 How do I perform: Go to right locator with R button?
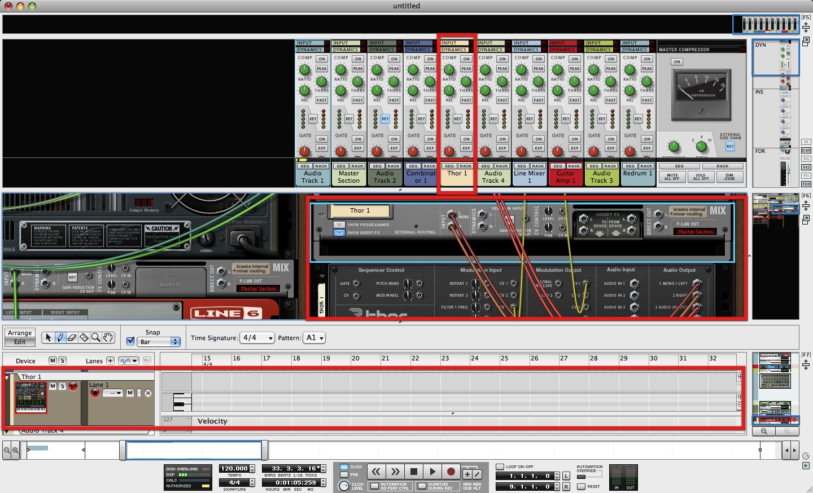tap(566, 486)
